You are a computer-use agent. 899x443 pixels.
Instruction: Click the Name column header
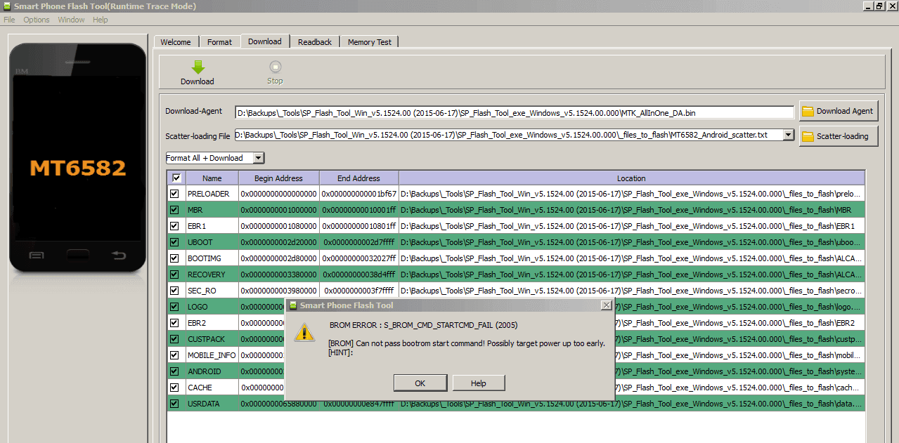point(212,178)
